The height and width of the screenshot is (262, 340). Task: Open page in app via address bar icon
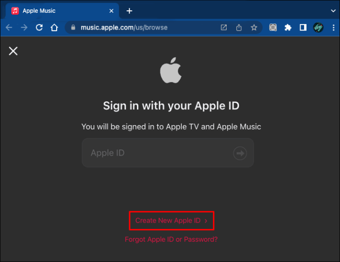click(x=224, y=28)
